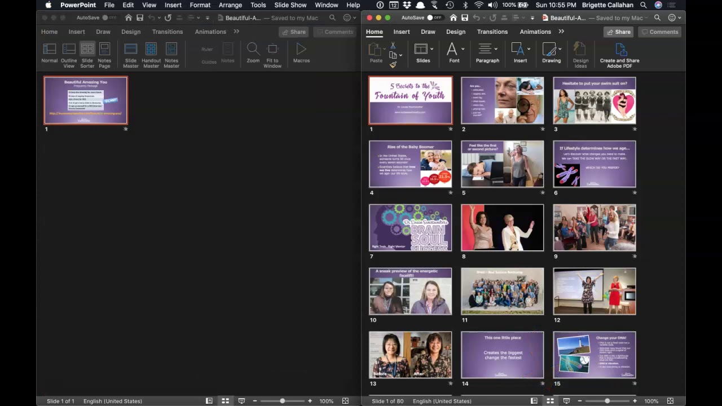
Task: Click English (United States) in right window status bar
Action: click(442, 401)
